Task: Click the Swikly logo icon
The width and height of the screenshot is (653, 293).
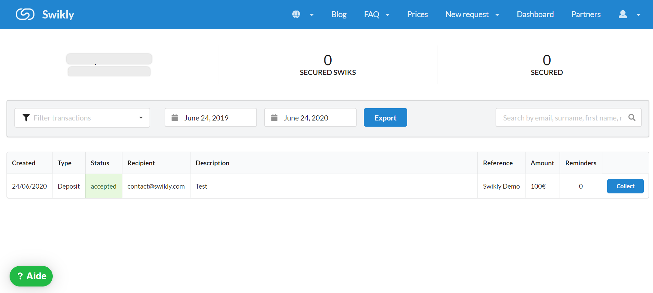Action: click(25, 14)
